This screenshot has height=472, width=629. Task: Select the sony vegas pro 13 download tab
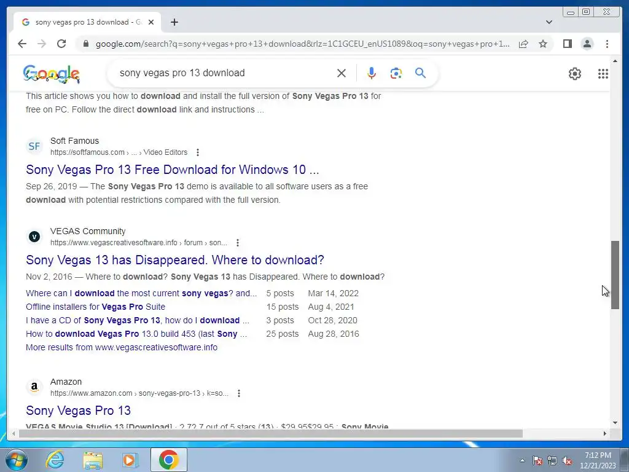point(87,22)
